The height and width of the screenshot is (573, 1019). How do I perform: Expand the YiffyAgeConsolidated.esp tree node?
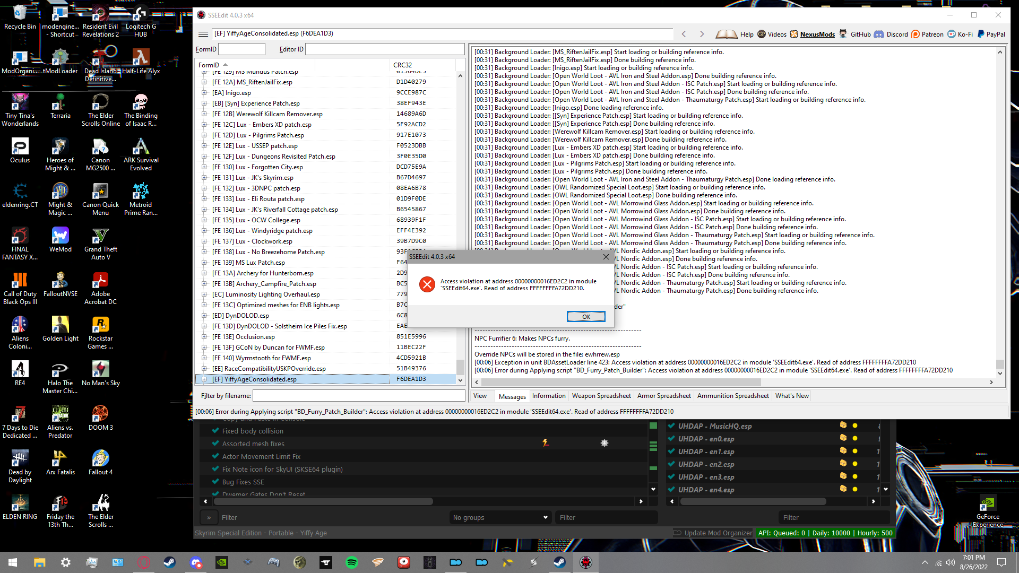204,379
